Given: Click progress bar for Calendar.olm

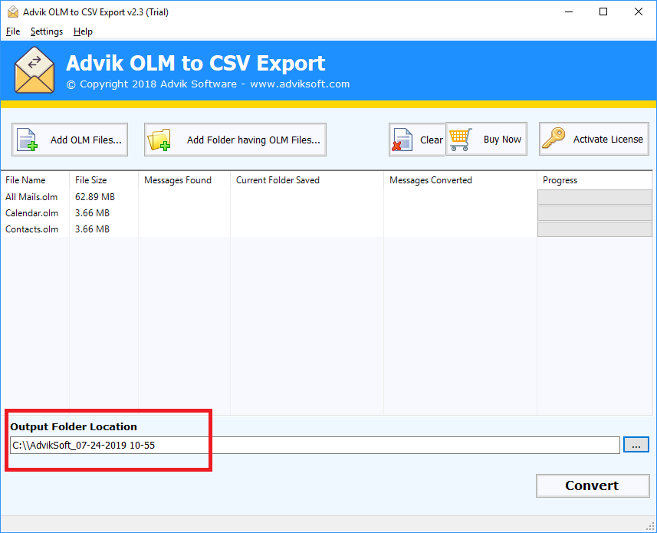Looking at the screenshot, I should [x=595, y=213].
